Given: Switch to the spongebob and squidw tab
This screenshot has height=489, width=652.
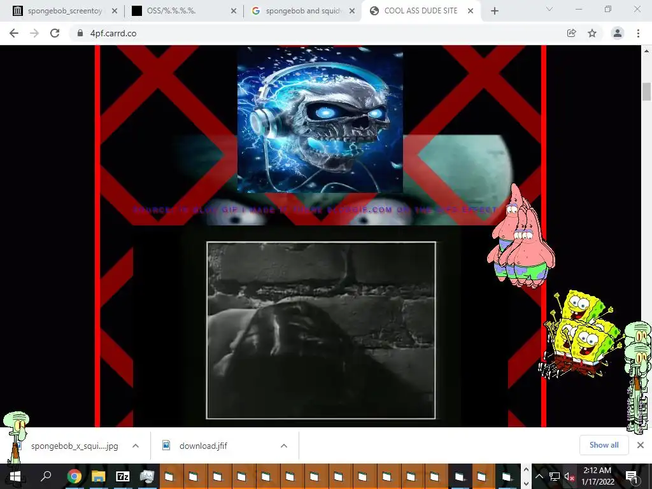Looking at the screenshot, I should [x=301, y=11].
